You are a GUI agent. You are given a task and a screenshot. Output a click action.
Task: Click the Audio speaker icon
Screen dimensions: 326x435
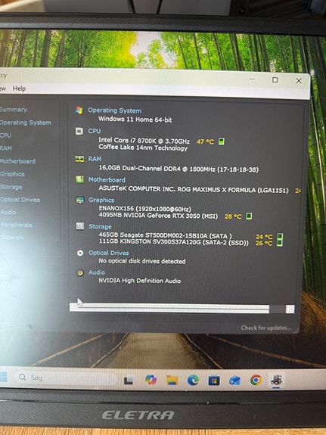(x=80, y=273)
